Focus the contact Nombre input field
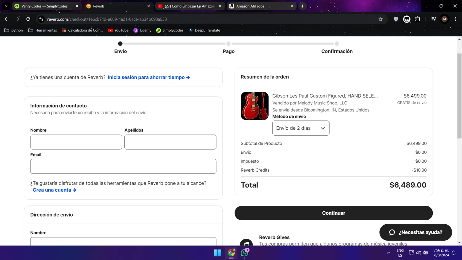This screenshot has height=260, width=462. (76, 142)
